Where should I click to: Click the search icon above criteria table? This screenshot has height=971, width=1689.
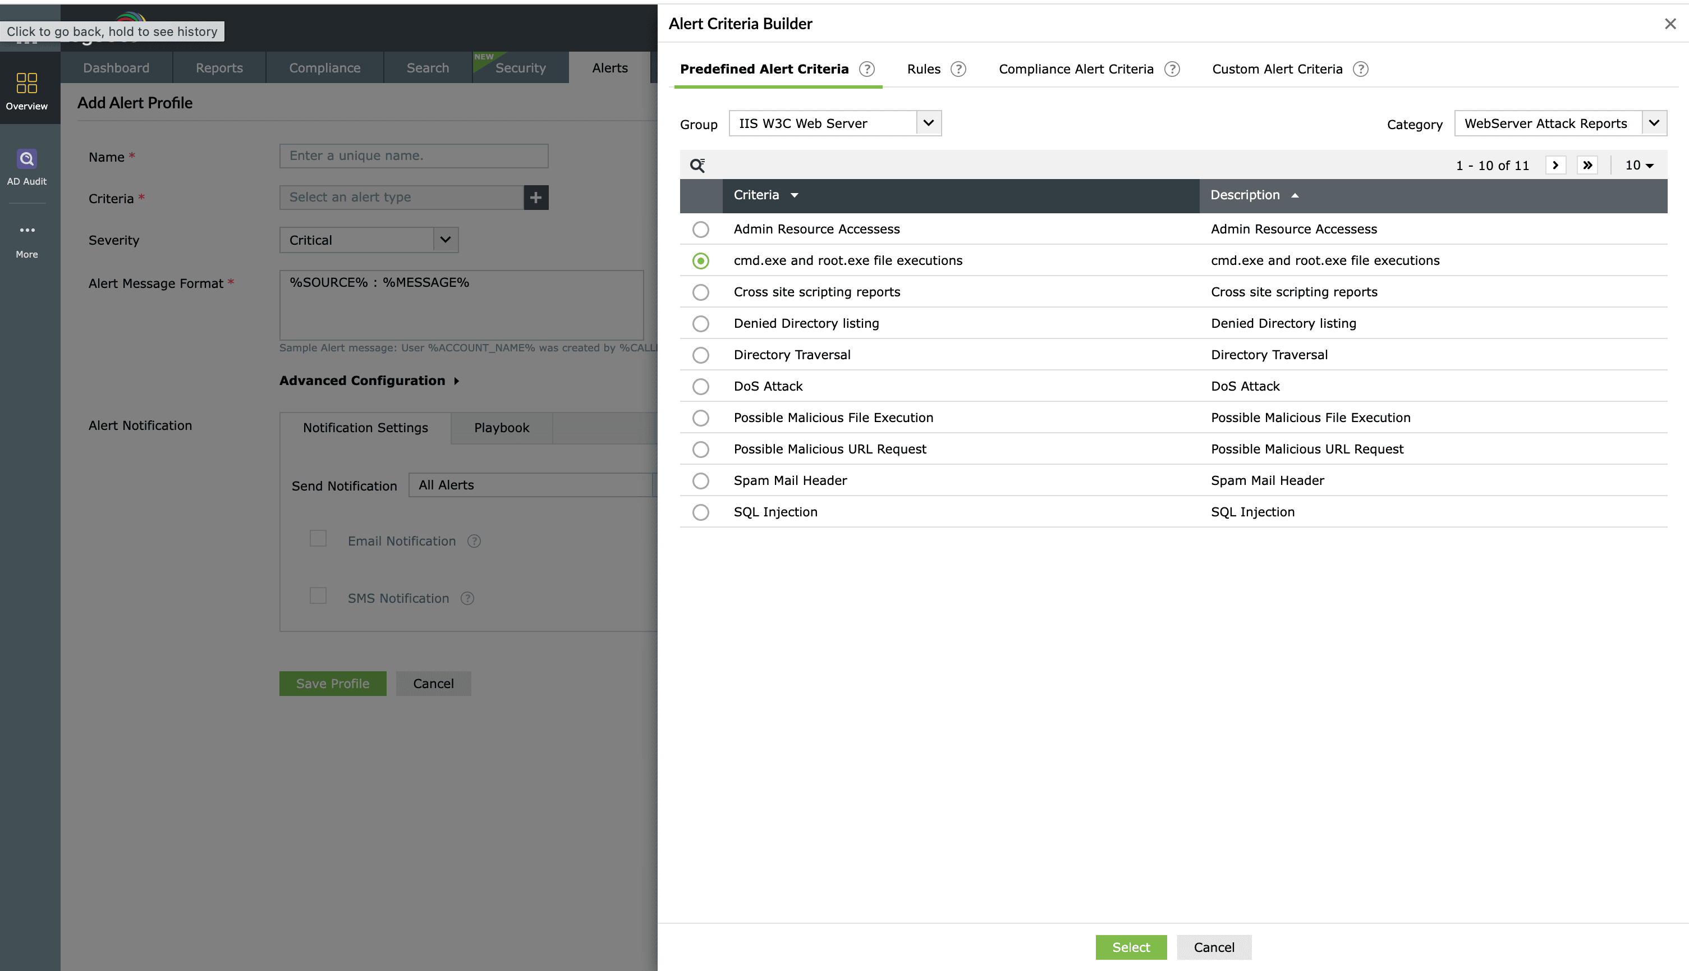coord(697,166)
